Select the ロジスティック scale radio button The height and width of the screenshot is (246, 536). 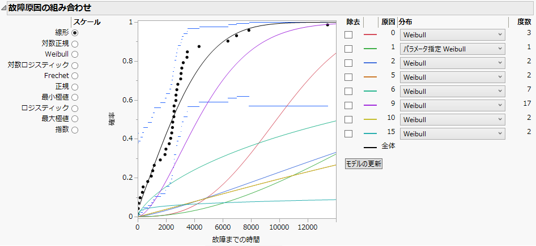[x=75, y=108]
